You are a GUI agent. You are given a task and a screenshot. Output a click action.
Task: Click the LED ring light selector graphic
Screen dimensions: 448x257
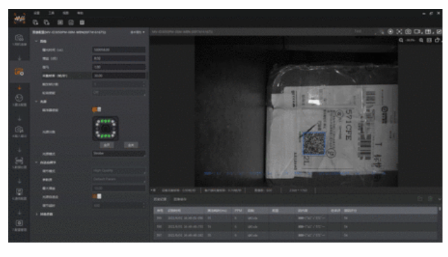click(105, 128)
